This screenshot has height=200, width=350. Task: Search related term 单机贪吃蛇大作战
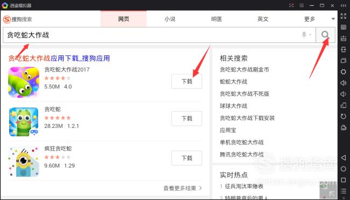242,142
